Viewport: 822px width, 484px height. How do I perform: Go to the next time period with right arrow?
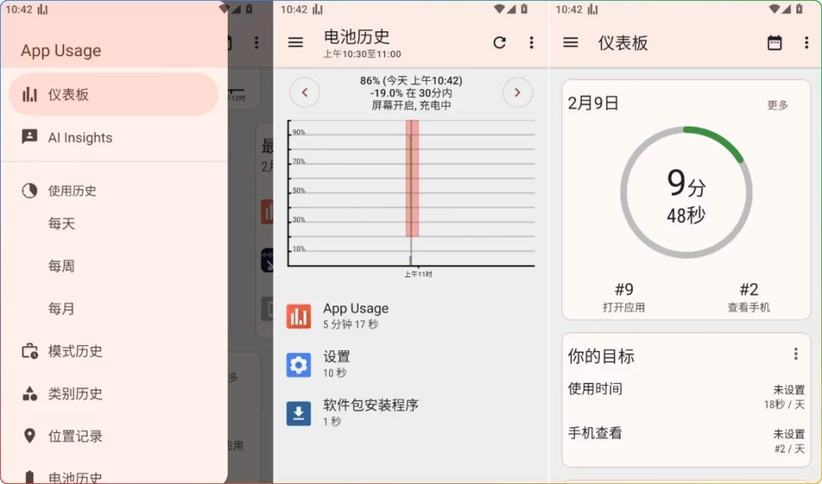pyautogui.click(x=518, y=92)
